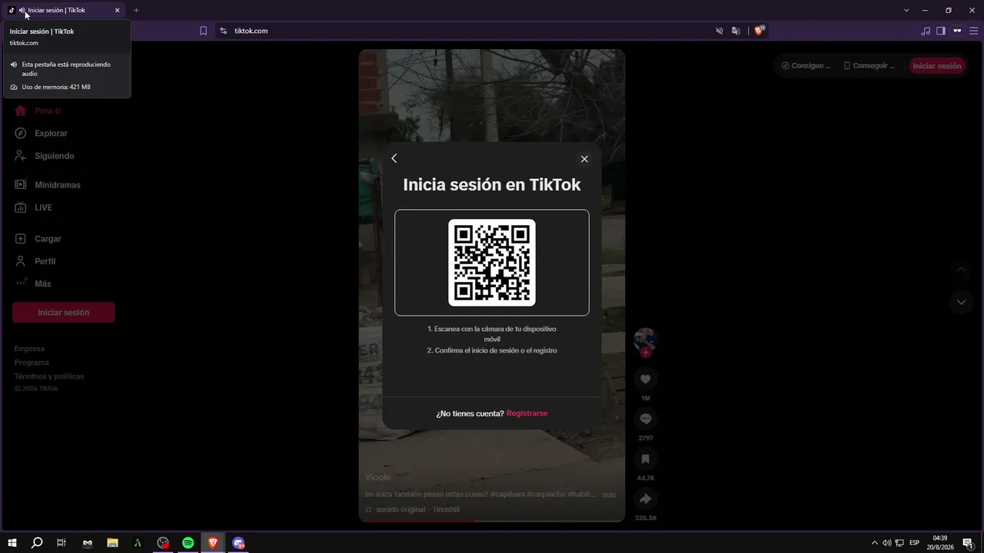The height and width of the screenshot is (553, 984).
Task: View site information icon in address bar
Action: (224, 31)
